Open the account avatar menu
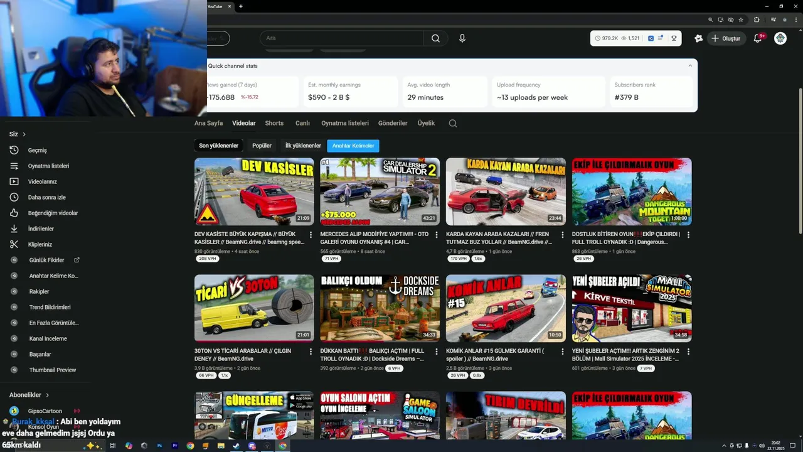The image size is (803, 452). tap(780, 38)
